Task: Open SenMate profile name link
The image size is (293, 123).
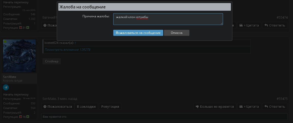Action: [10, 77]
